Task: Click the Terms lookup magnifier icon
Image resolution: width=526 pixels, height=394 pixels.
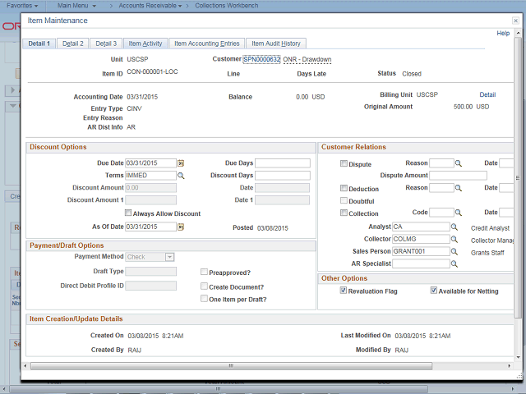Action: click(x=182, y=176)
